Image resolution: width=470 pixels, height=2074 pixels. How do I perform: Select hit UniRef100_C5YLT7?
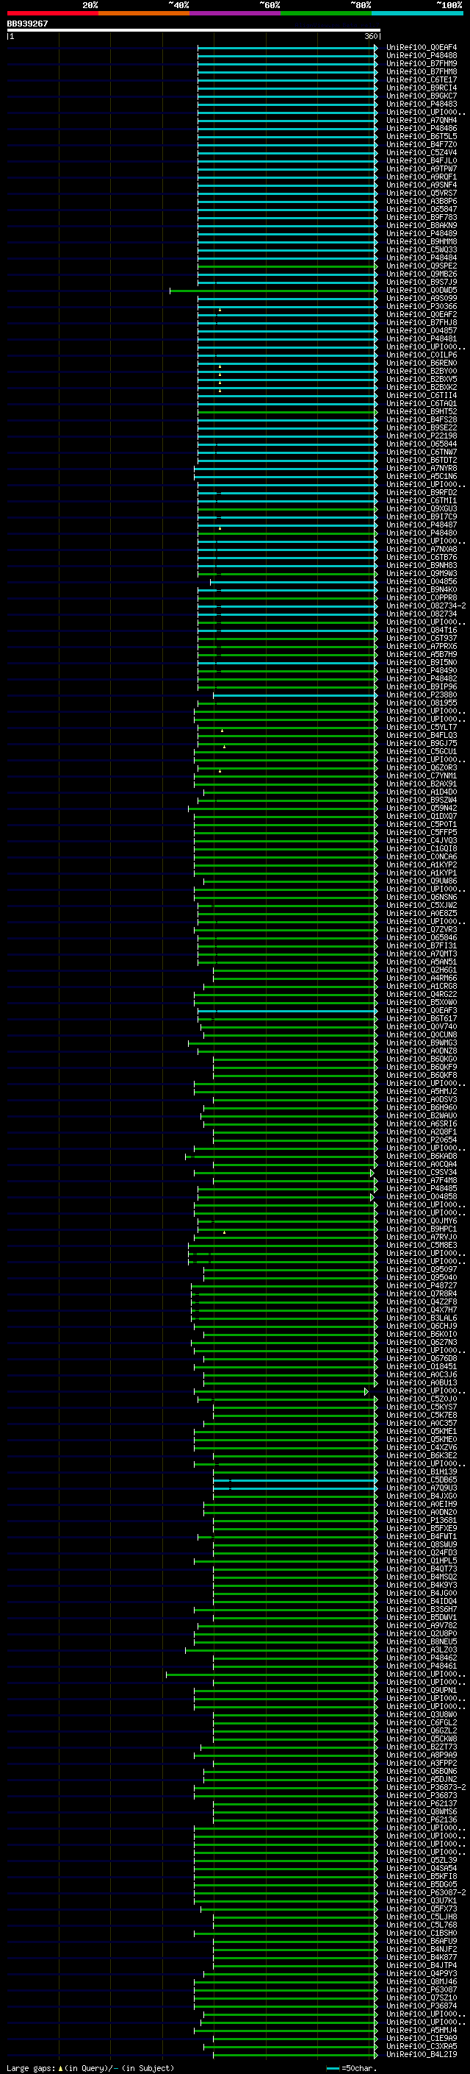coord(422,727)
